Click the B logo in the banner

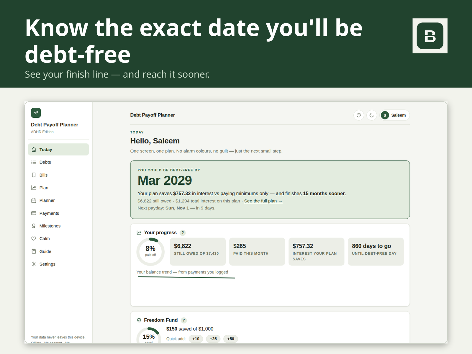(430, 36)
